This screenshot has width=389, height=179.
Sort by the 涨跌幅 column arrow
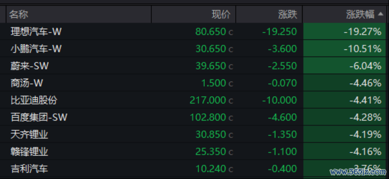point(380,14)
